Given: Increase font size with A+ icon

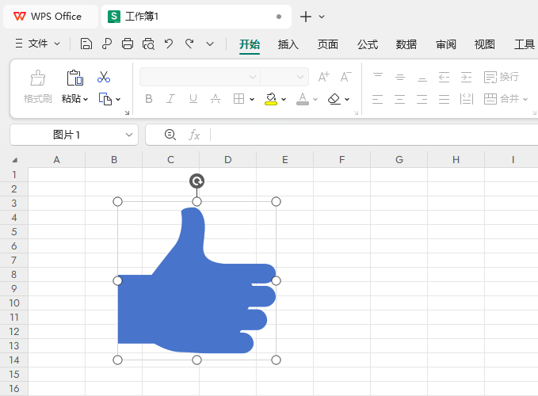Looking at the screenshot, I should [x=323, y=77].
